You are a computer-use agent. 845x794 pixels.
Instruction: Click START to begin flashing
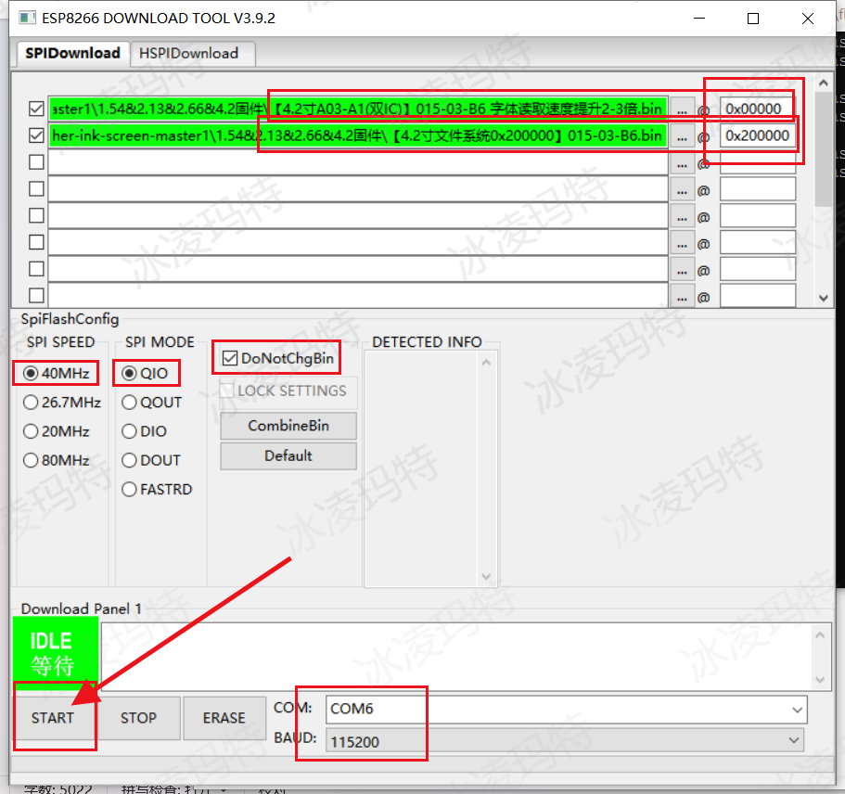tap(53, 718)
